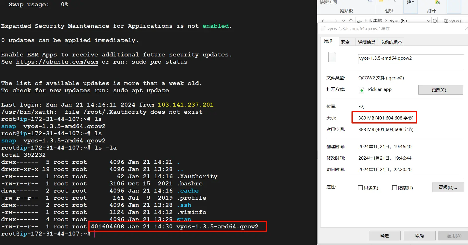Click the IP address 103.141.237.201 in terminal
This screenshot has height=245, width=468.
(186, 105)
